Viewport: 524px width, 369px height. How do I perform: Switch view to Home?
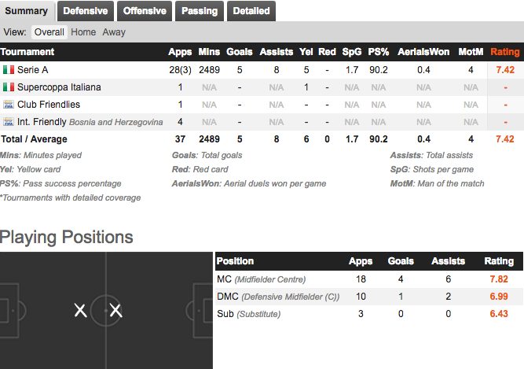[x=83, y=32]
